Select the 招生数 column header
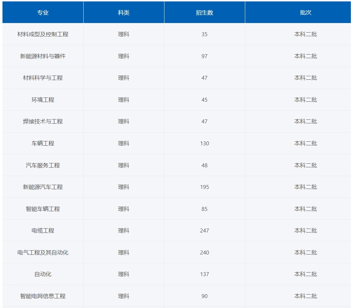Viewport: 353px width, 308px height. [x=204, y=12]
